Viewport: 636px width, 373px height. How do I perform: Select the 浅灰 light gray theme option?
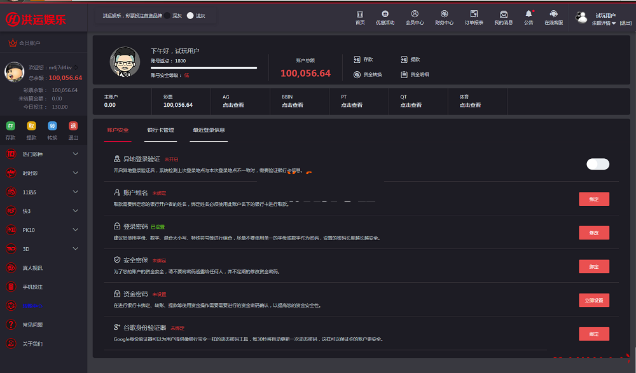(x=190, y=15)
